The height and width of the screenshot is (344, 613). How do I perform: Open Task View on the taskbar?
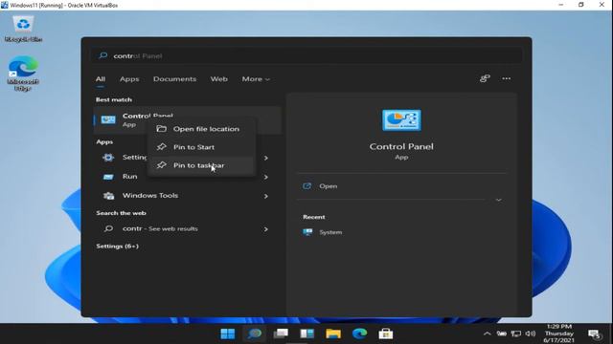[x=281, y=333]
